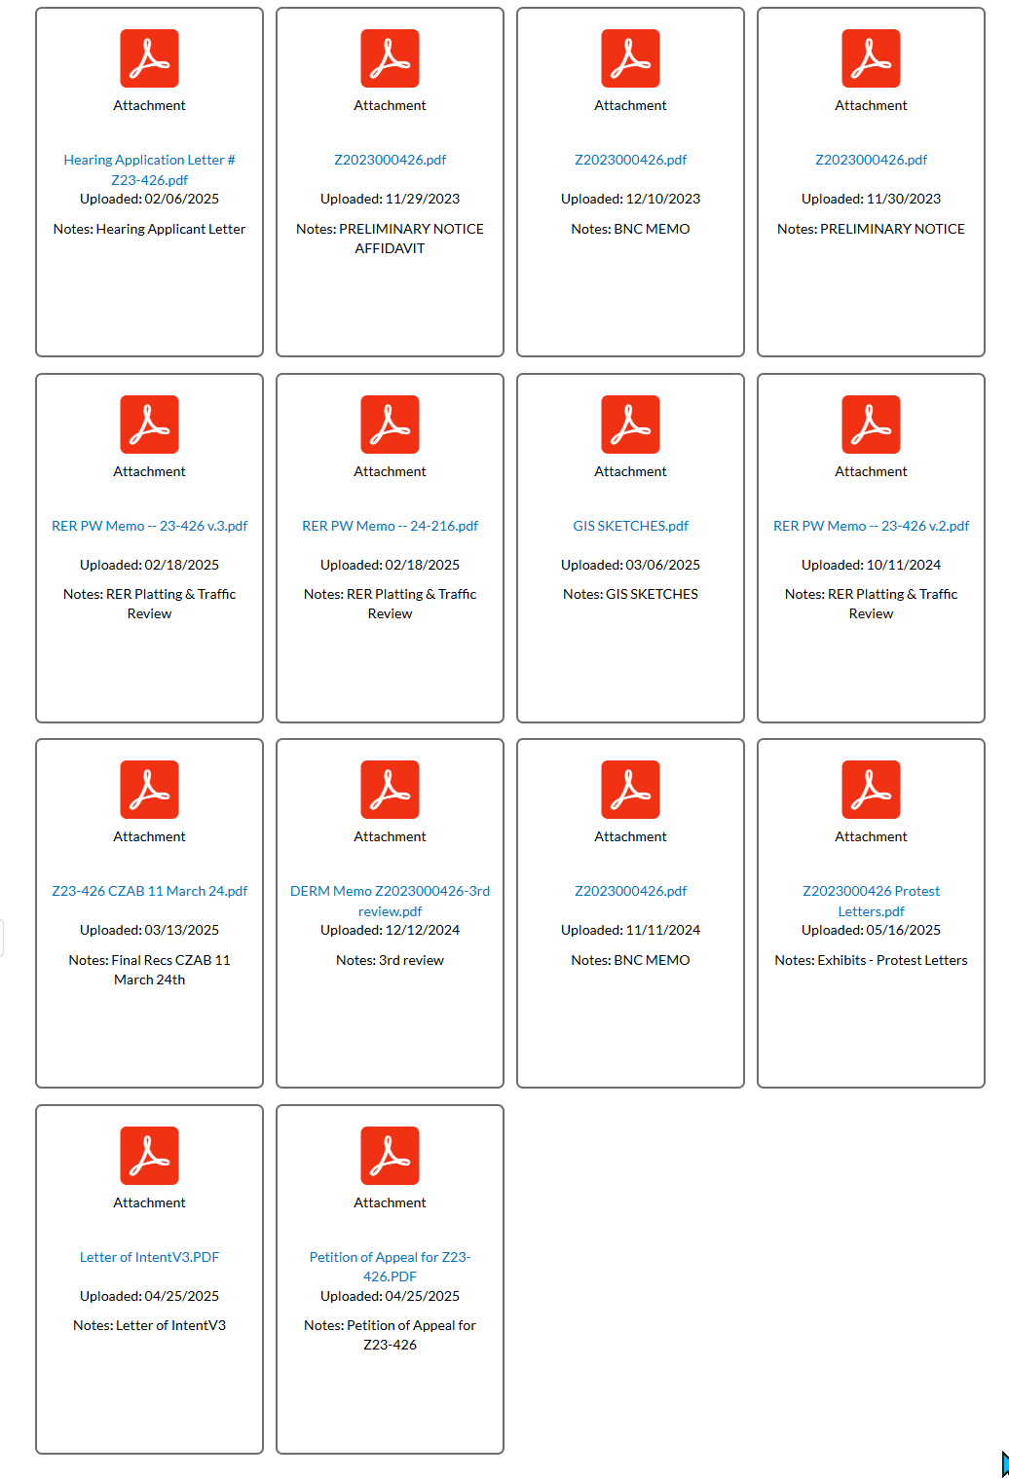
Task: Click upload date 02/06/2025
Action: pyautogui.click(x=181, y=199)
